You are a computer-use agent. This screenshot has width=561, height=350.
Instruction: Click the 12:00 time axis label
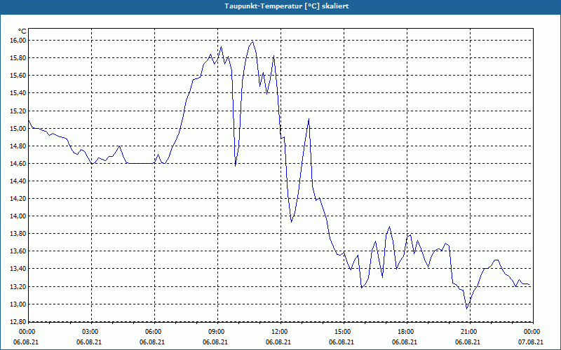[x=278, y=332]
